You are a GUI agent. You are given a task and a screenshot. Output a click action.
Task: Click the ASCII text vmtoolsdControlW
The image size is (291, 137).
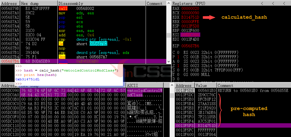145,91
